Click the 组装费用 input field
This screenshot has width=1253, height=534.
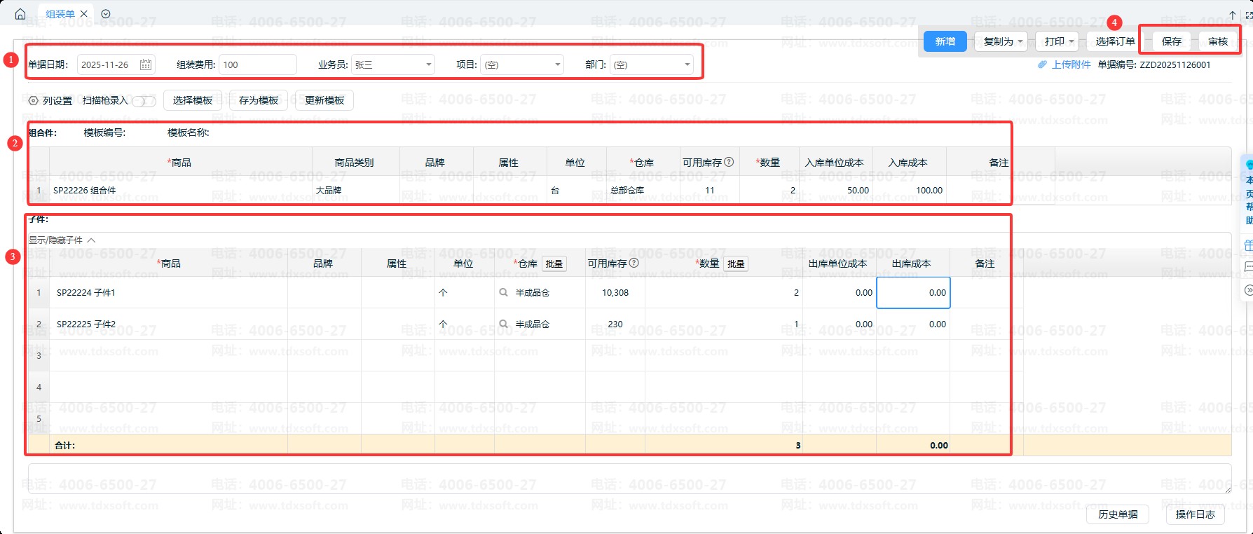[257, 64]
